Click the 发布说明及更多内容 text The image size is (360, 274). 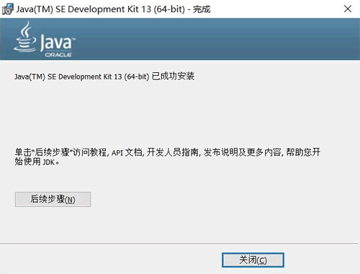tap(242, 152)
